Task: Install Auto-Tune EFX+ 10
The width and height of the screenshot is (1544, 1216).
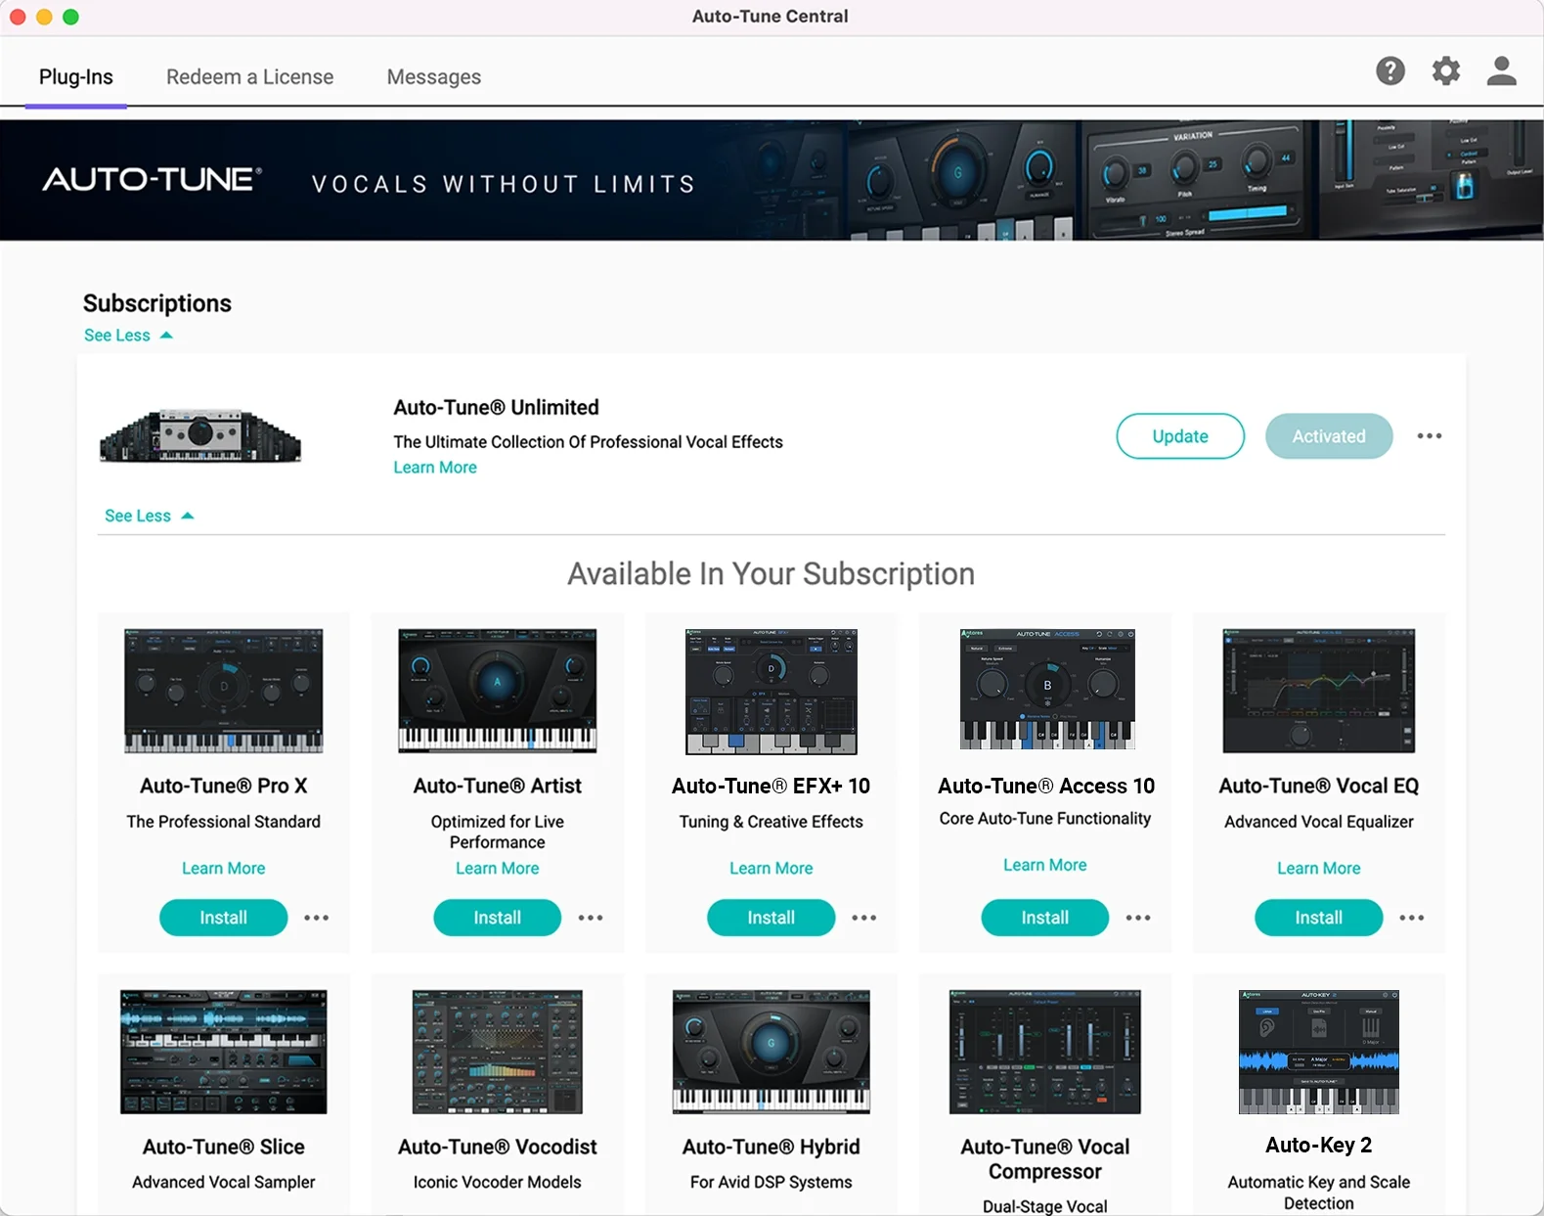Action: (x=771, y=918)
